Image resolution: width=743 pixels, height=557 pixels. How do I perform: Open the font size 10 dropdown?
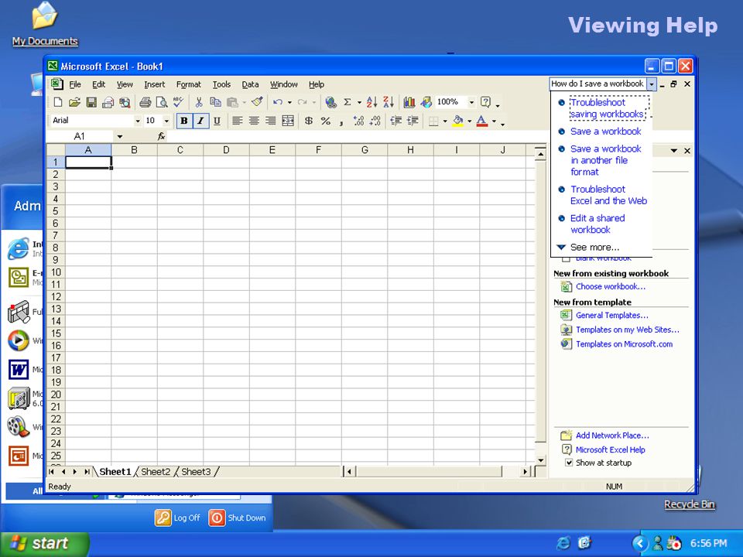[x=166, y=121]
